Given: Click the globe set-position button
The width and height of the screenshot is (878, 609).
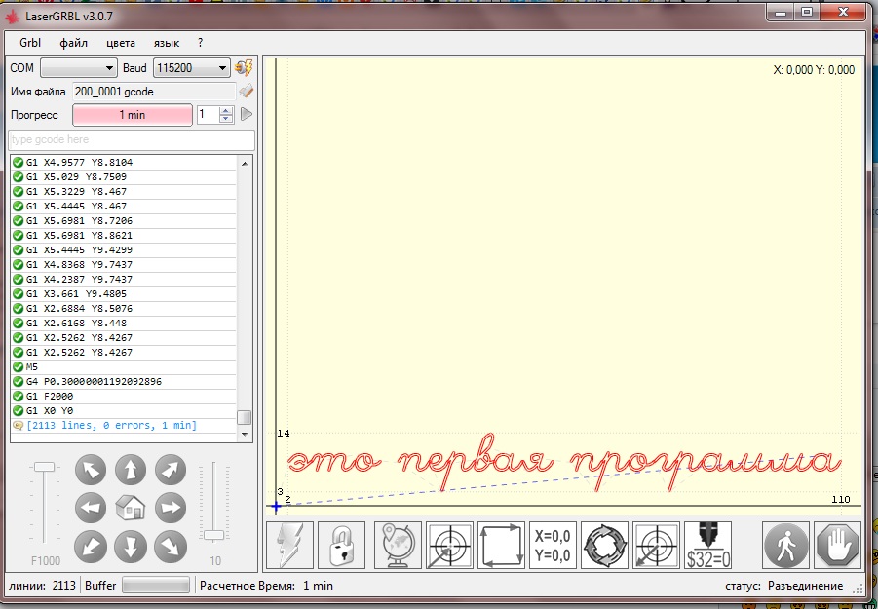Looking at the screenshot, I should pyautogui.click(x=398, y=546).
